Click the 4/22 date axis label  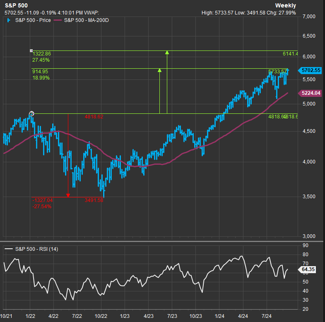pos(53,316)
